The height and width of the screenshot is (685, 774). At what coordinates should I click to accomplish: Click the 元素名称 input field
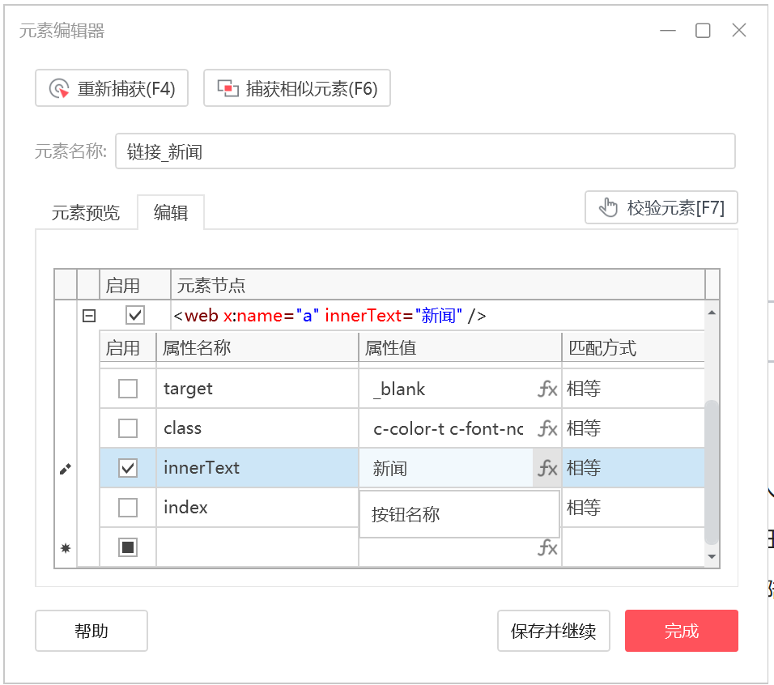coord(425,151)
